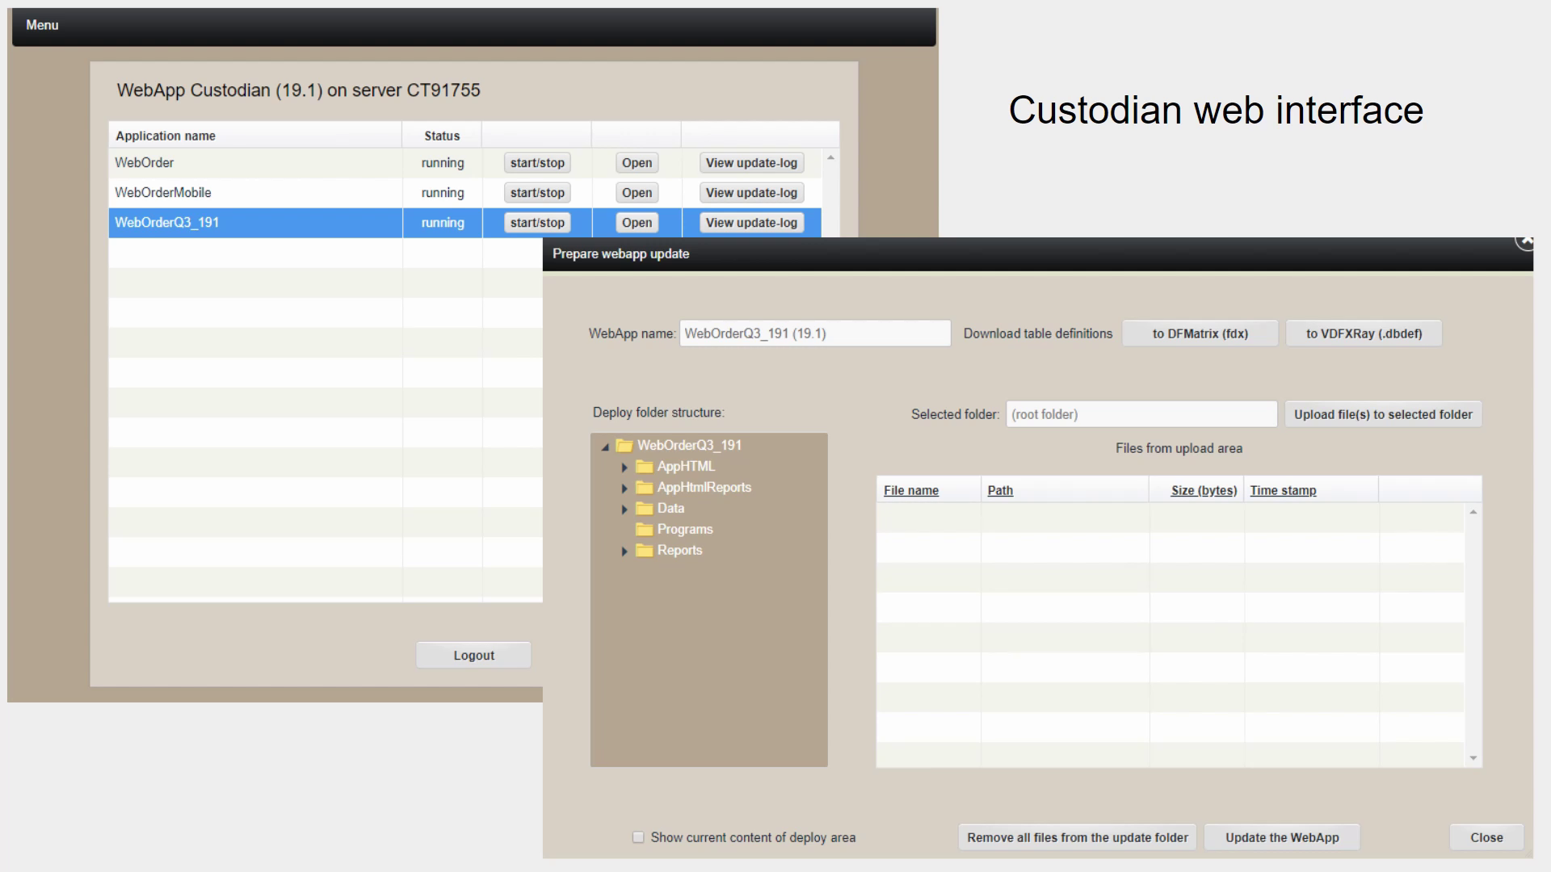This screenshot has height=872, width=1551.
Task: Click the AppHTML folder icon
Action: pos(644,467)
